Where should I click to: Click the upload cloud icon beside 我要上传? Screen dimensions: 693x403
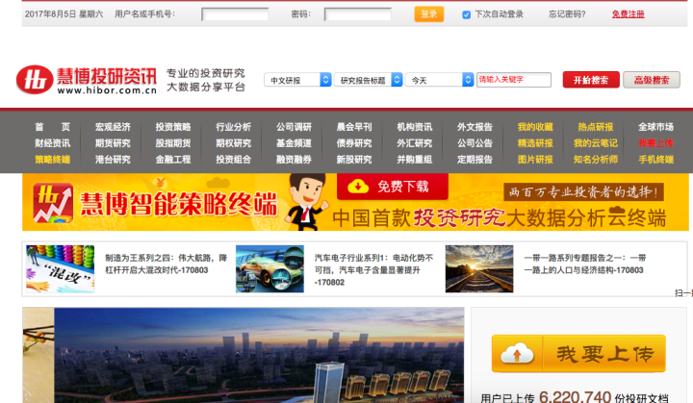[x=516, y=353]
